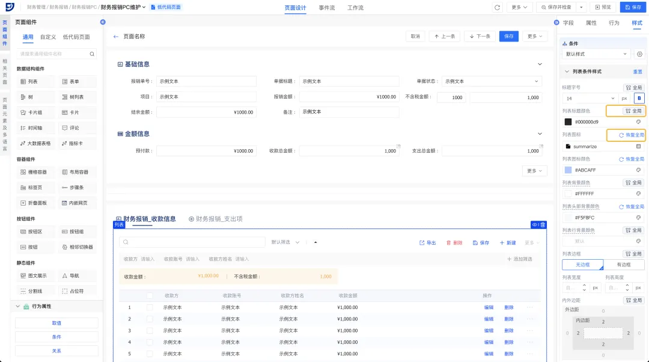Switch to the 事件流 tab
The height and width of the screenshot is (362, 649).
[326, 8]
